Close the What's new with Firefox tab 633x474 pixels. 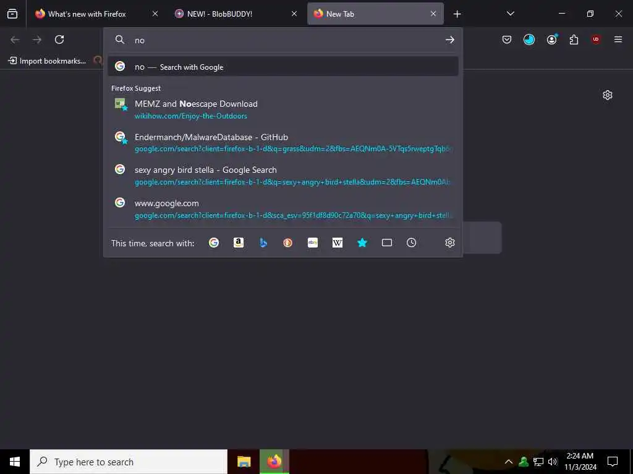click(x=155, y=14)
